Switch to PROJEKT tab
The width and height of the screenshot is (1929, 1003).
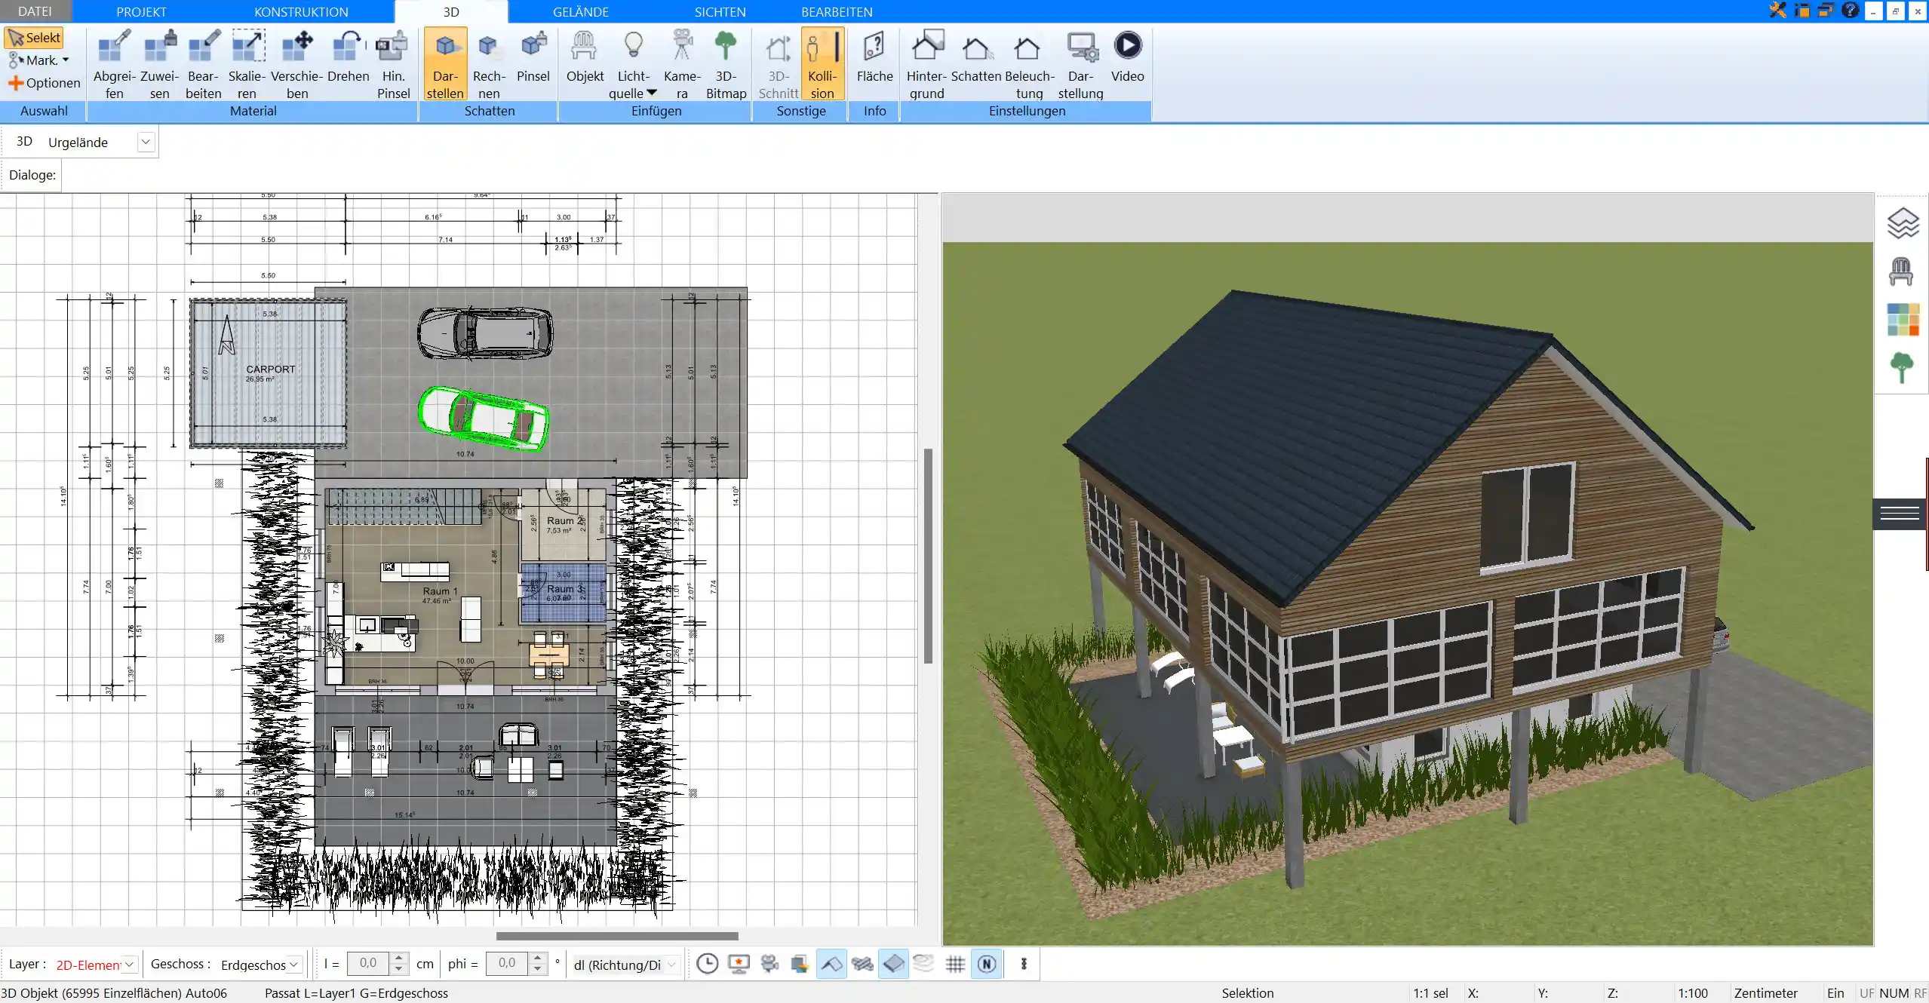pyautogui.click(x=141, y=11)
